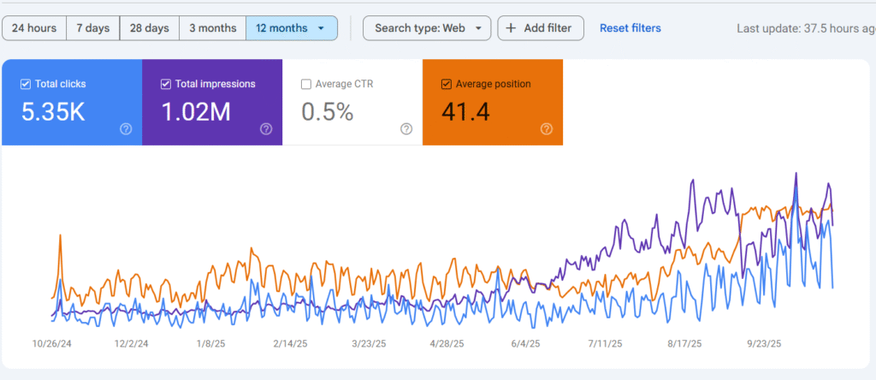Enable the Average CTR checkbox
Image resolution: width=876 pixels, height=380 pixels.
pos(306,84)
